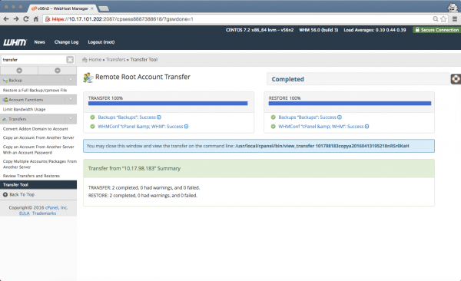Bookmark page with the star icon
The image size is (461, 281).
(x=443, y=19)
